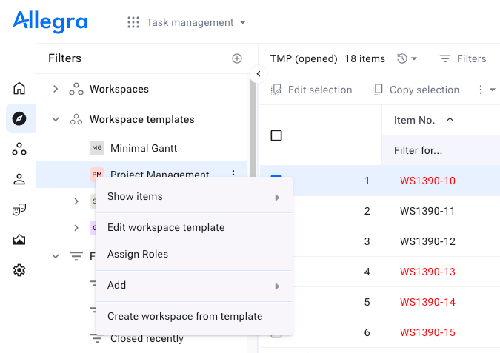Collapse the Workspace templates node
The image size is (500, 353).
(x=56, y=119)
